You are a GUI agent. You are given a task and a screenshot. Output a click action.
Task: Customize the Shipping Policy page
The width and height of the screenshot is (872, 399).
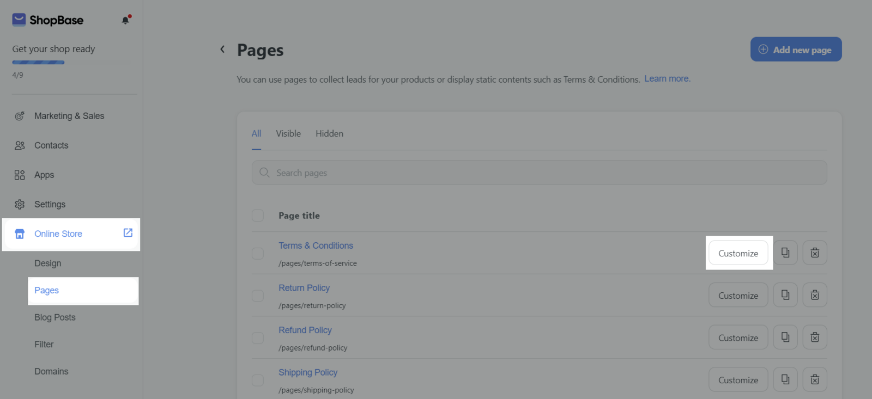tap(738, 379)
